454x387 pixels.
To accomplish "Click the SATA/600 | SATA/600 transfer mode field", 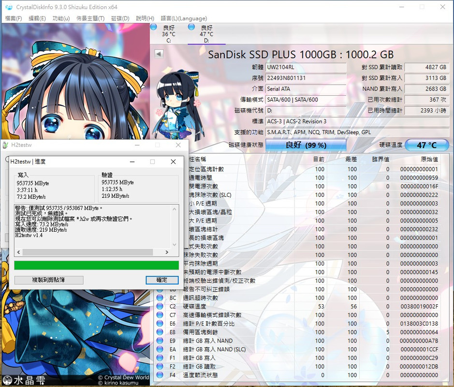I will pyautogui.click(x=306, y=100).
